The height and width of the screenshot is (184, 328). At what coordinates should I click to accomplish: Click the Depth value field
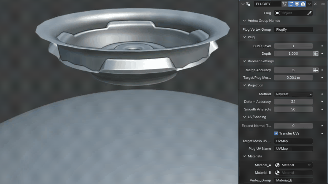pos(293,53)
